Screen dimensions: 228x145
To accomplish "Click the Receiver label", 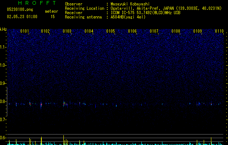I will 74,13.
